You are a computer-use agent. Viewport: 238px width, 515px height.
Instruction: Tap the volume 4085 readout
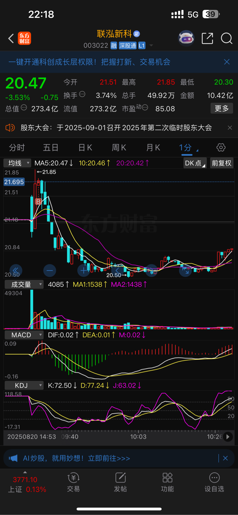(x=58, y=284)
